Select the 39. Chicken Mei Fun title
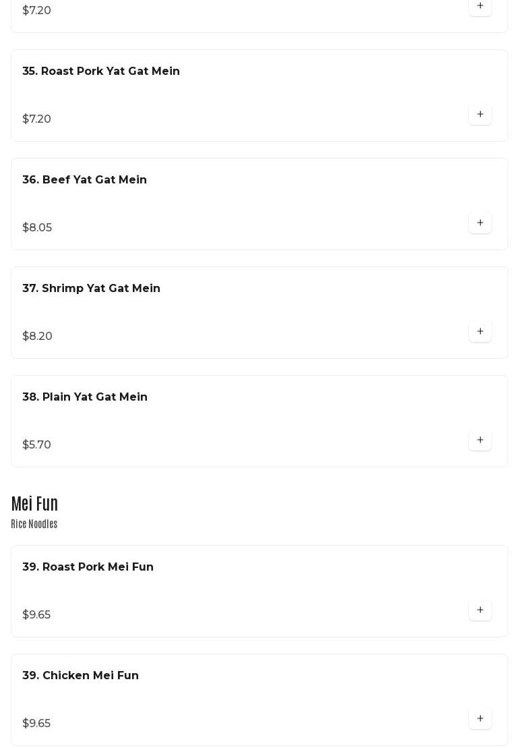Image resolution: width=519 pixels, height=748 pixels. pos(80,676)
